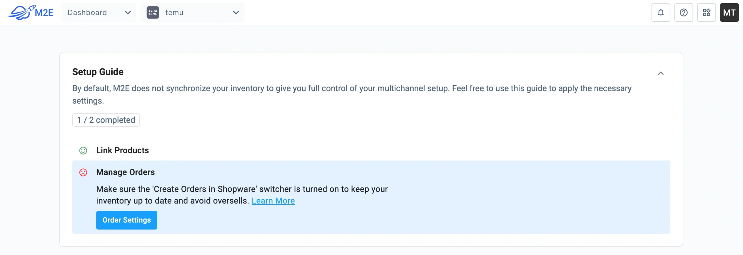Open the apps grid icon in header
Image resolution: width=743 pixels, height=255 pixels.
(707, 12)
